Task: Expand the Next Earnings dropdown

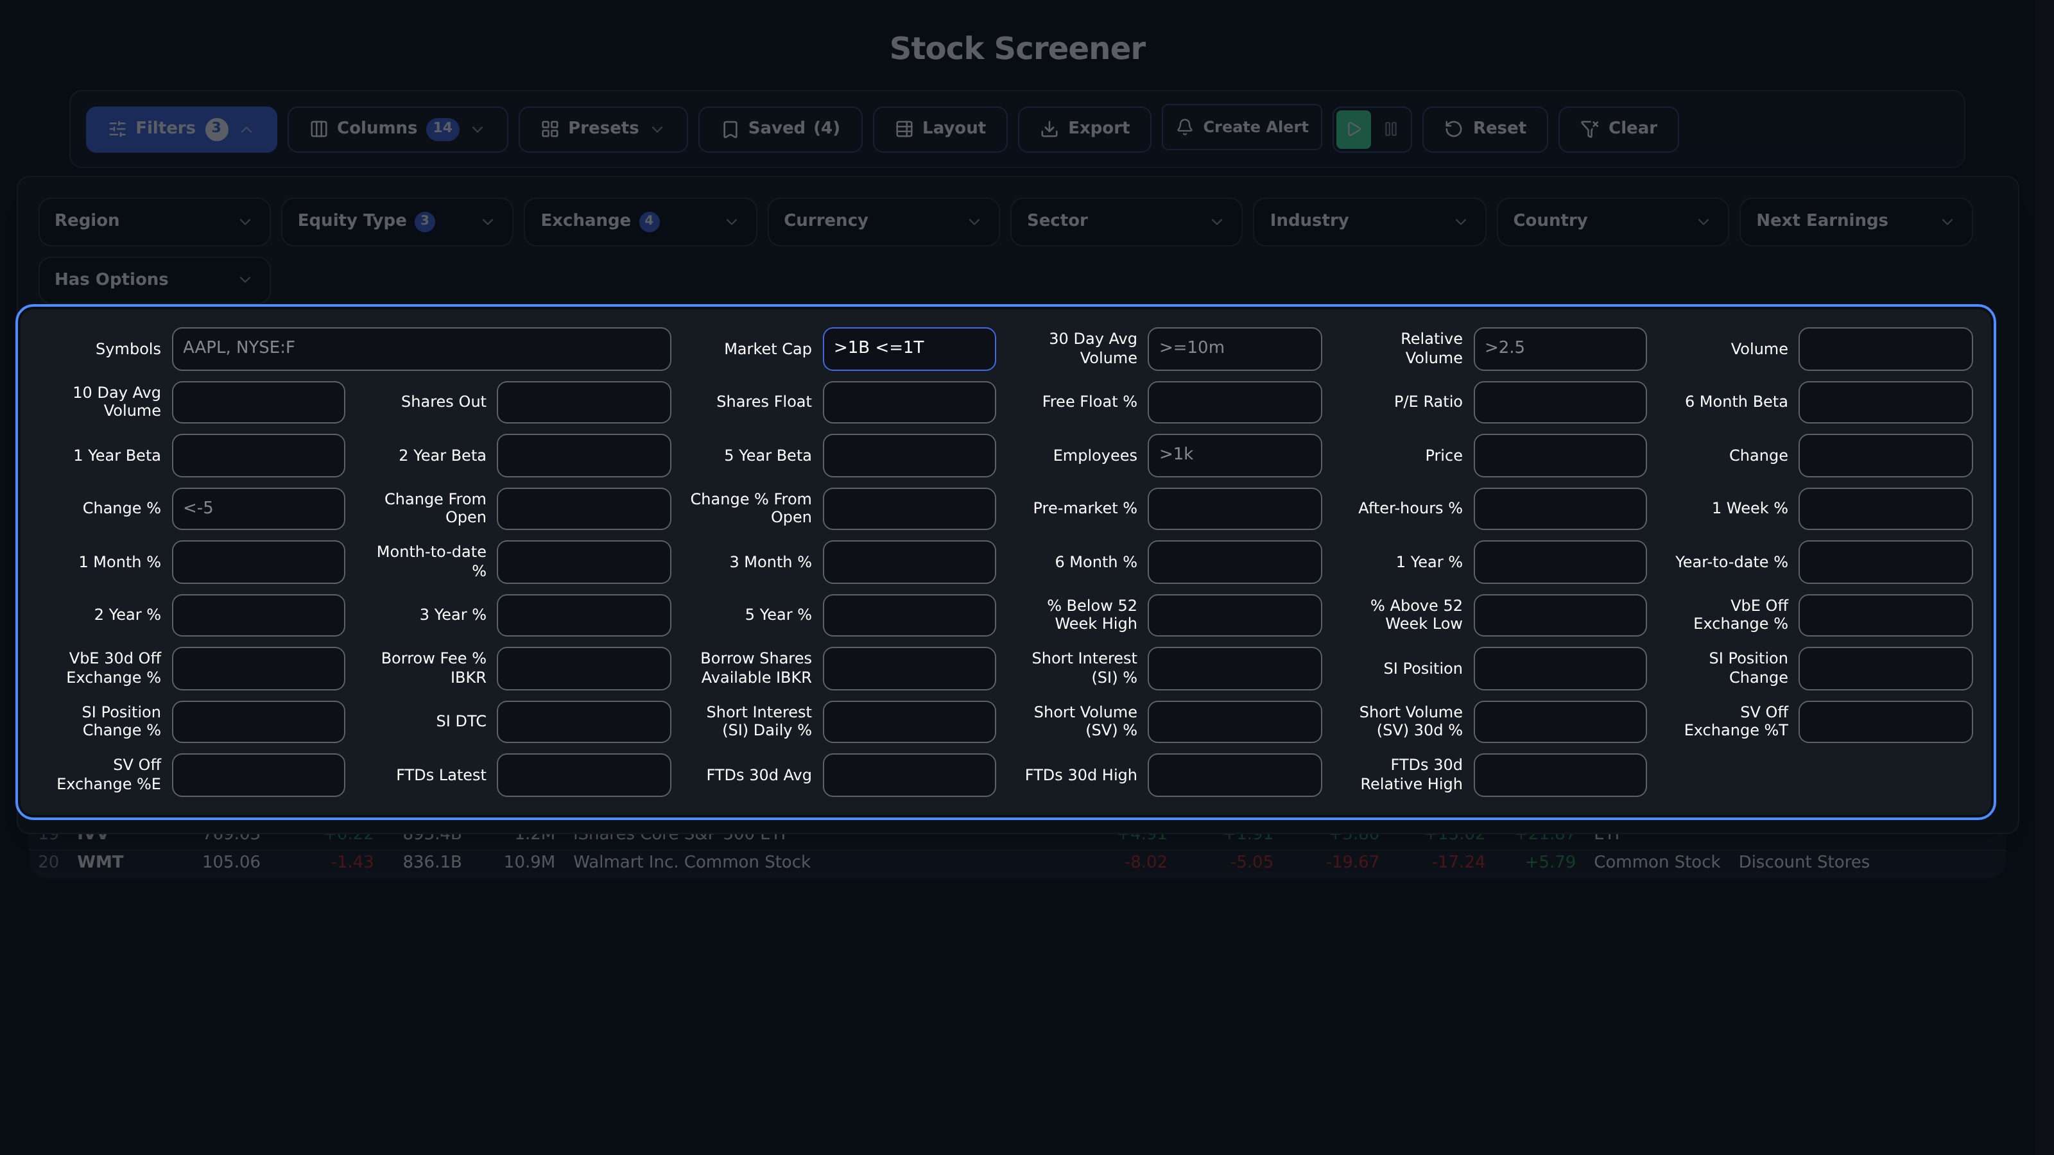Action: 1856,221
